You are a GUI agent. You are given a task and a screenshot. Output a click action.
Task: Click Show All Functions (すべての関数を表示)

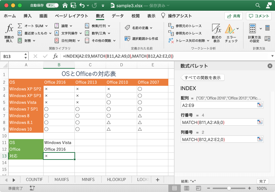pyautogui.click(x=203, y=78)
